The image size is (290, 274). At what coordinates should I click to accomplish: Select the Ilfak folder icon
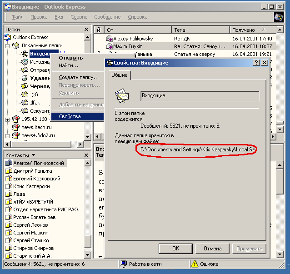[25, 103]
